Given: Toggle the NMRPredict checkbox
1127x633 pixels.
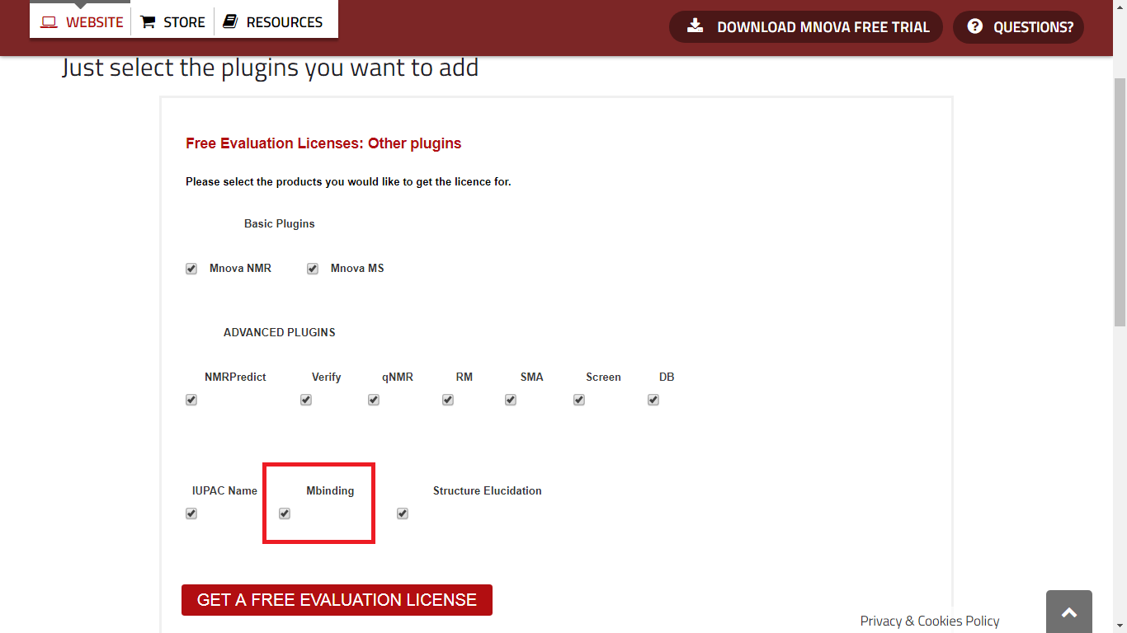Looking at the screenshot, I should tap(191, 400).
